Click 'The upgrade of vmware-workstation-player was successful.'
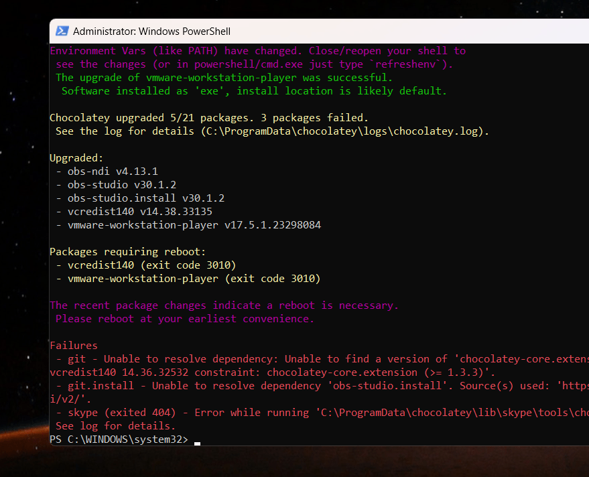Image resolution: width=589 pixels, height=477 pixels. 224,77
